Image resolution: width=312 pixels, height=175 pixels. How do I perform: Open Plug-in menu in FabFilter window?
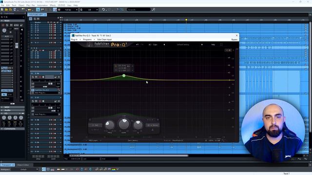click(74, 39)
